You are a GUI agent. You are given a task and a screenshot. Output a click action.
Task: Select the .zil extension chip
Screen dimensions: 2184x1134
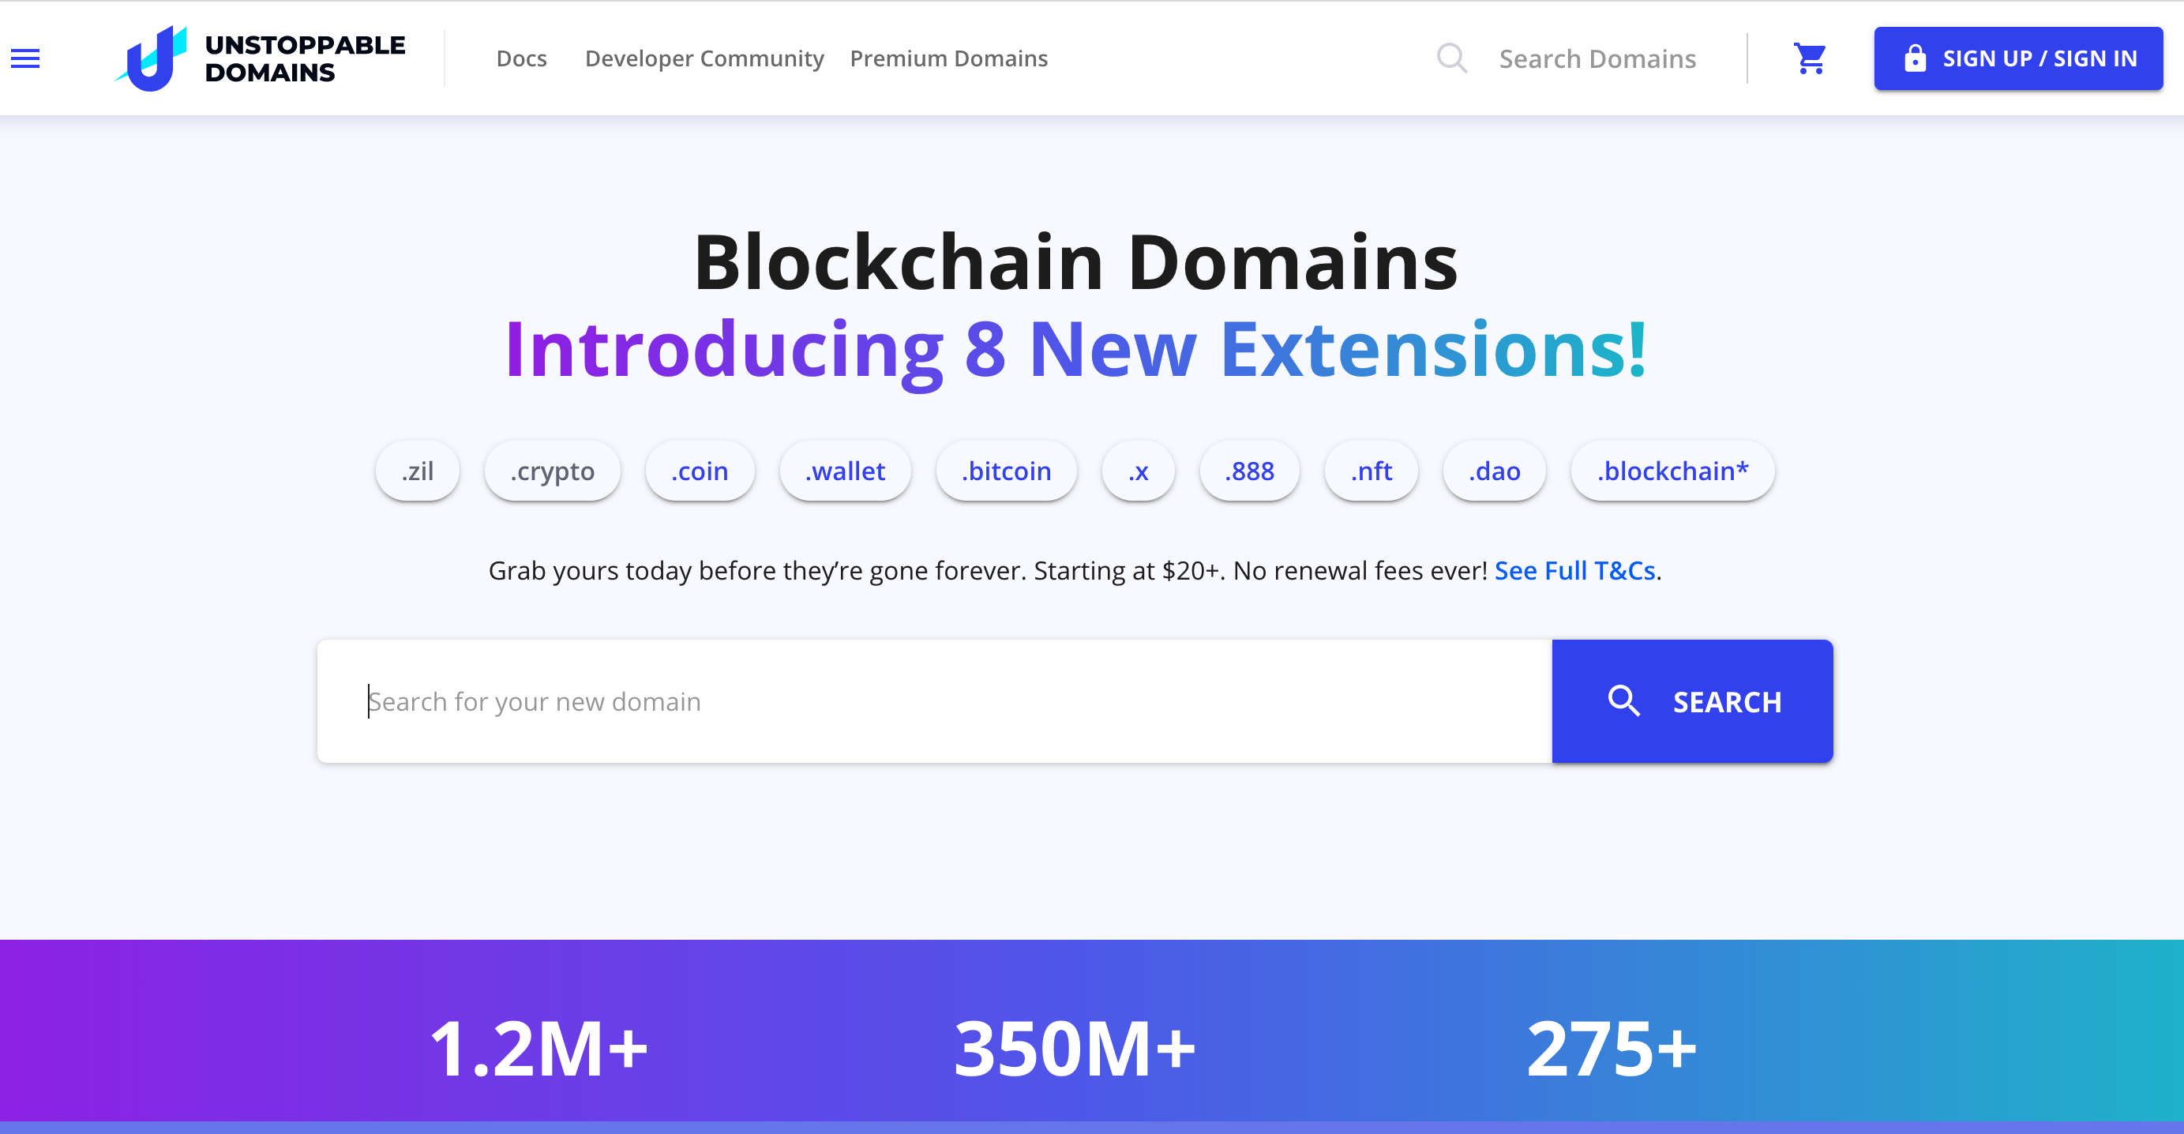417,471
